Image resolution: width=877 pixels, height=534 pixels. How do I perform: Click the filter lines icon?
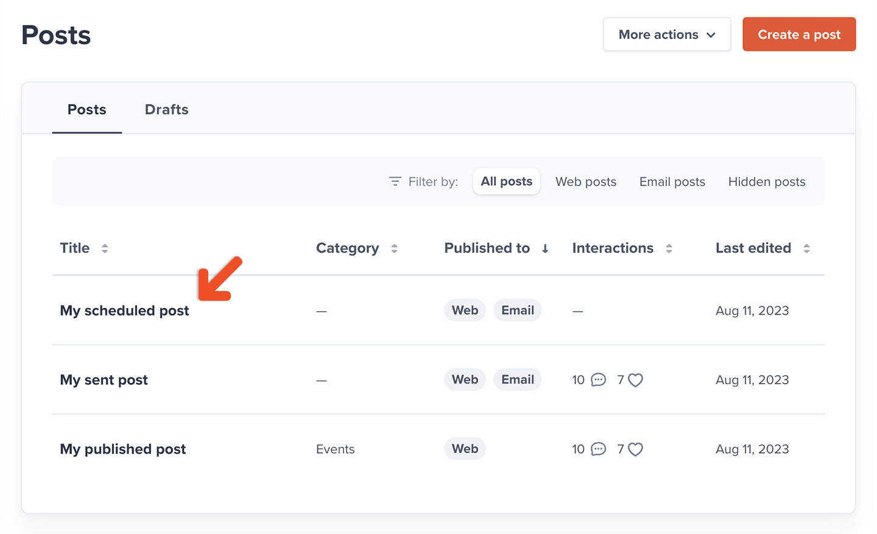click(395, 181)
